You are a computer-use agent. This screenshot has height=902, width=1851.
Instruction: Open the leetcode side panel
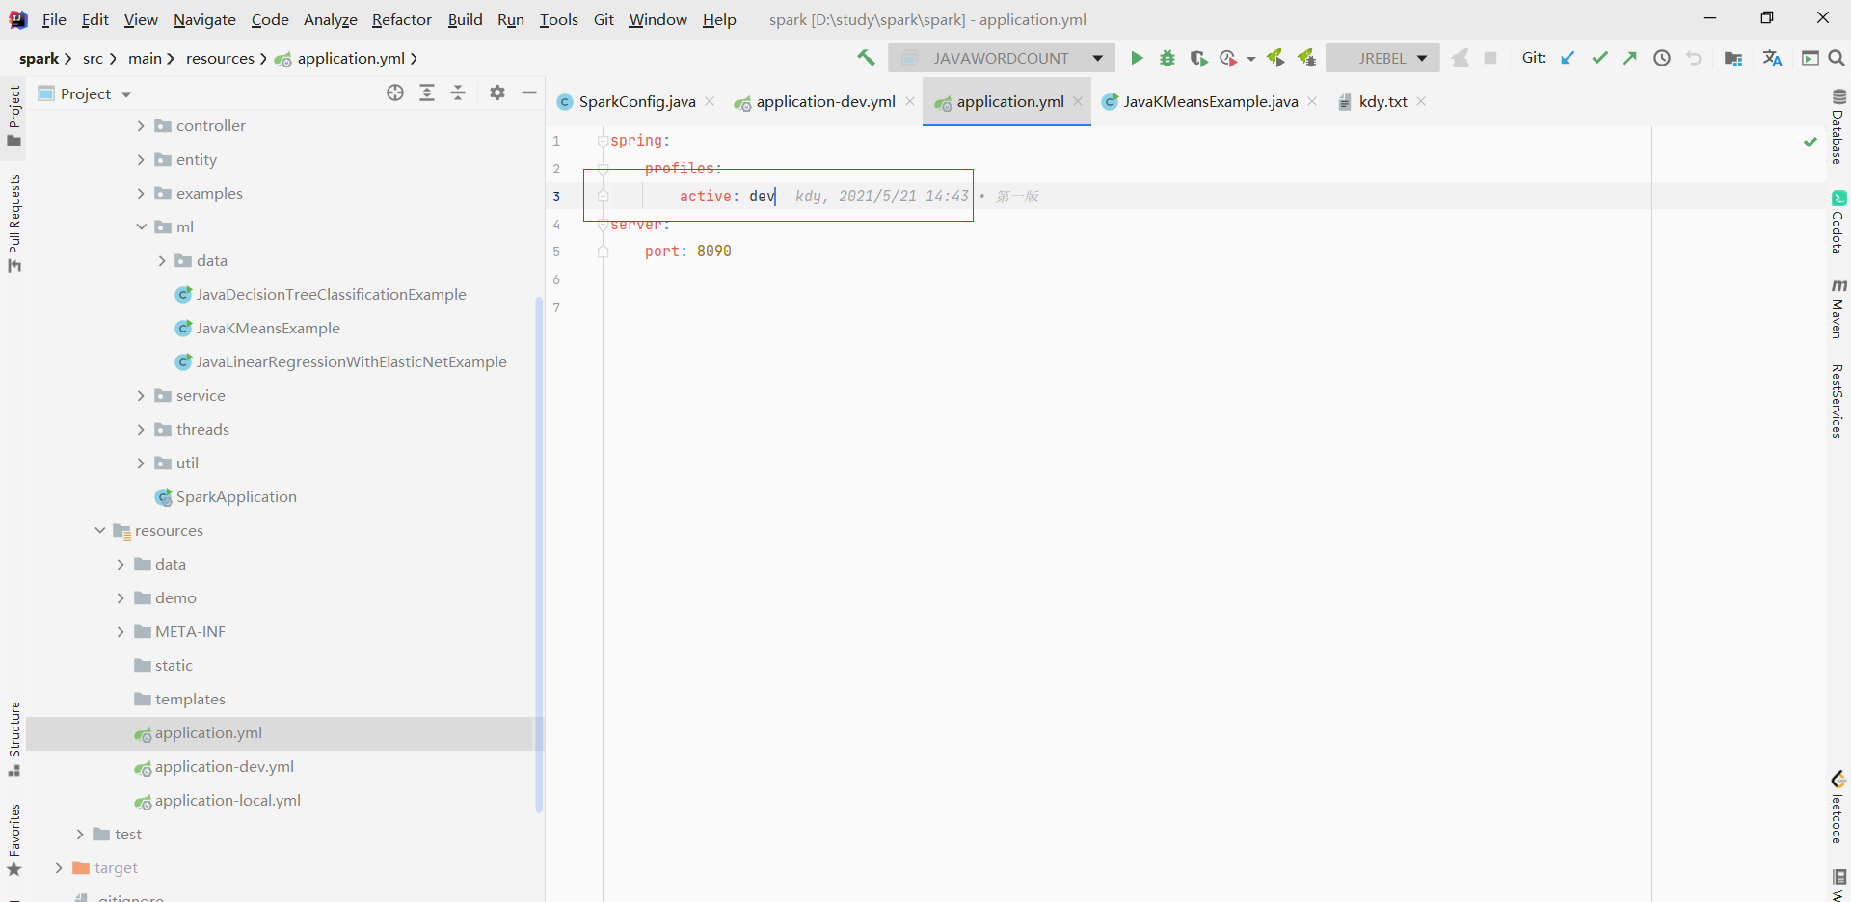click(1838, 808)
